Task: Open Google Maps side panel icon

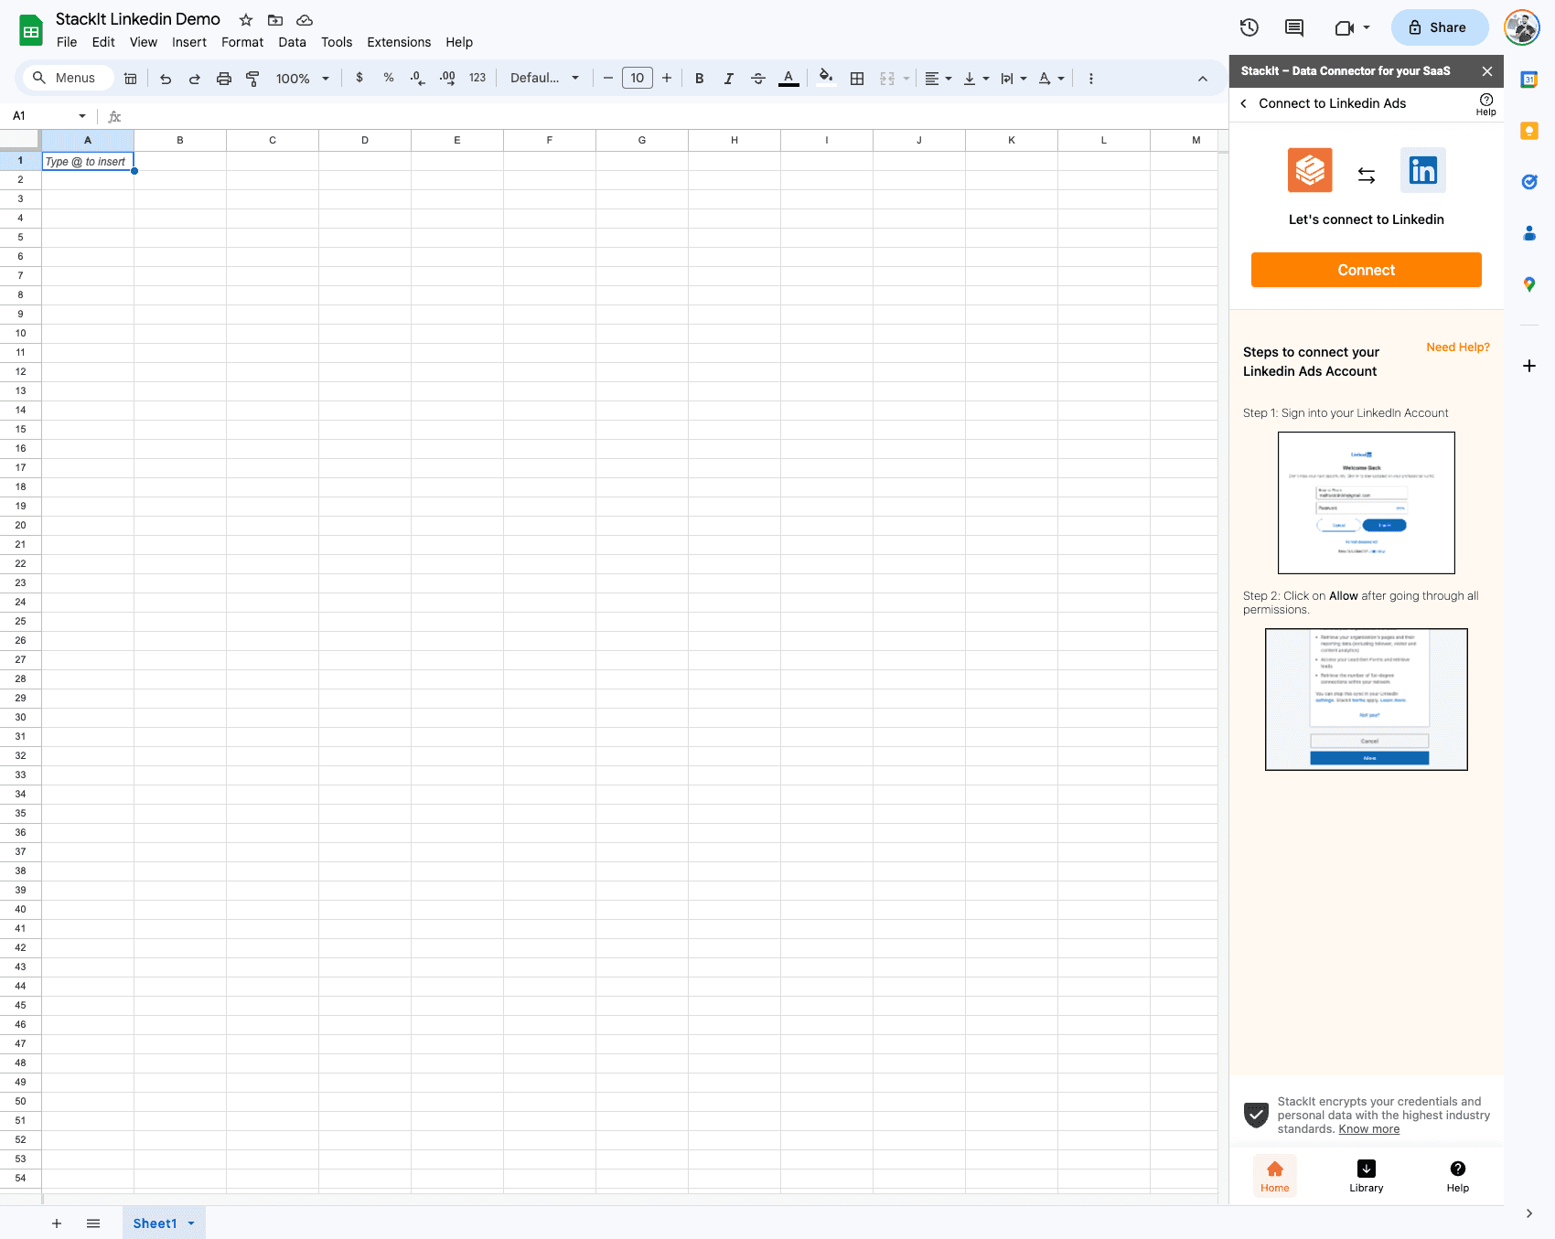Action: 1529,284
